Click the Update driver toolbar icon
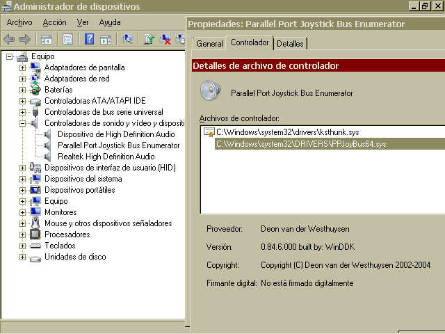 pyautogui.click(x=149, y=39)
